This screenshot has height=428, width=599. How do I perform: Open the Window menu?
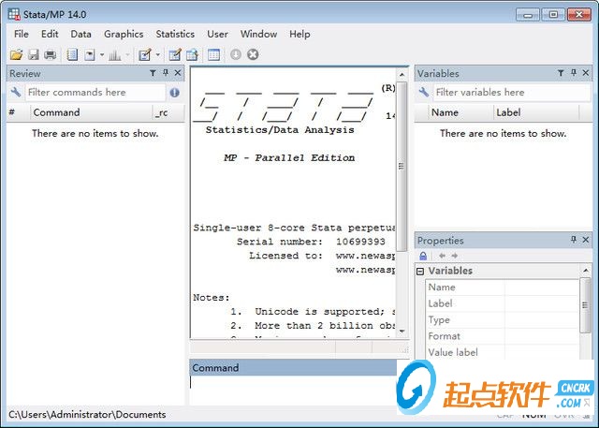[258, 34]
